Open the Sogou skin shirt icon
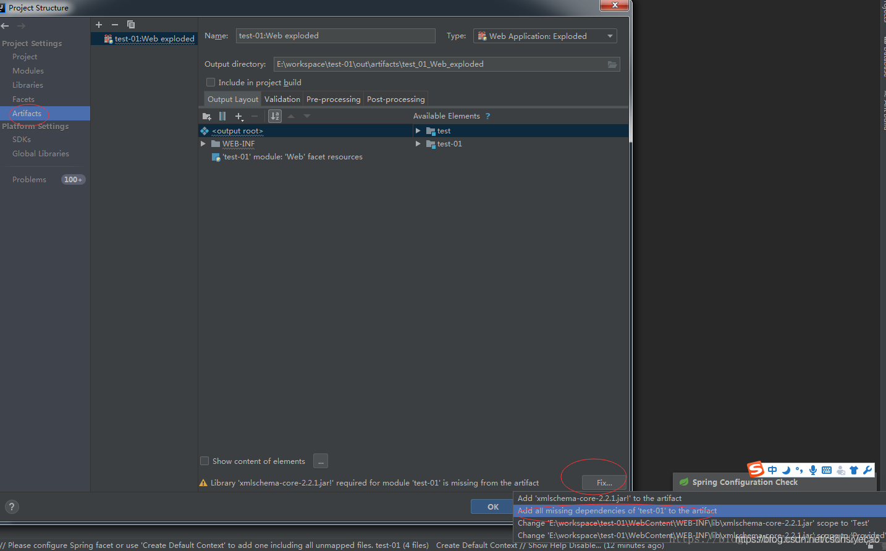886x551 pixels. point(854,470)
